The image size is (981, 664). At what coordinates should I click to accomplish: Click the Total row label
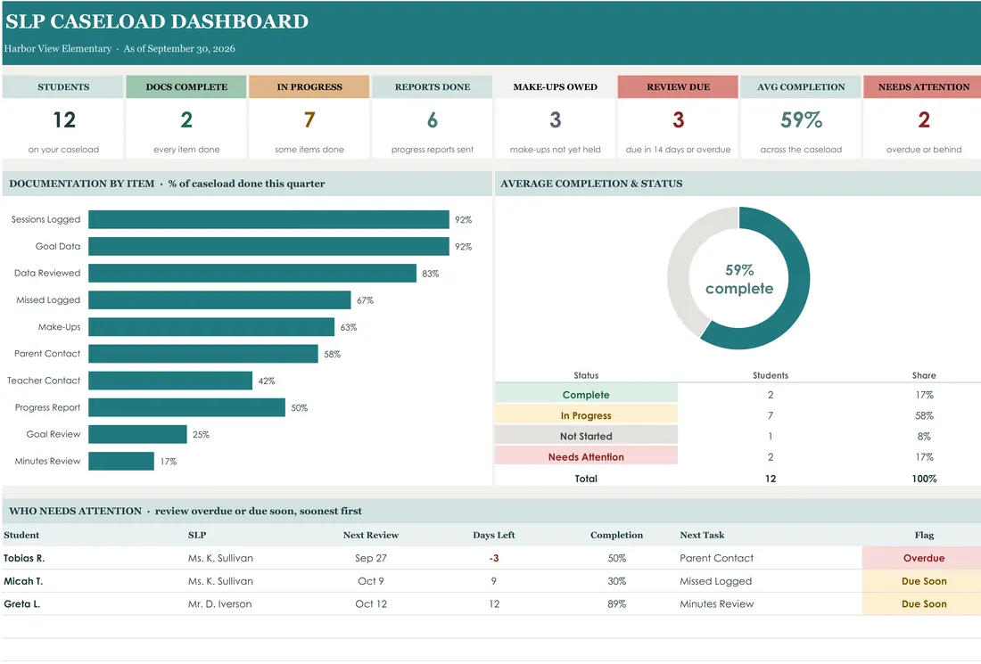pos(586,479)
